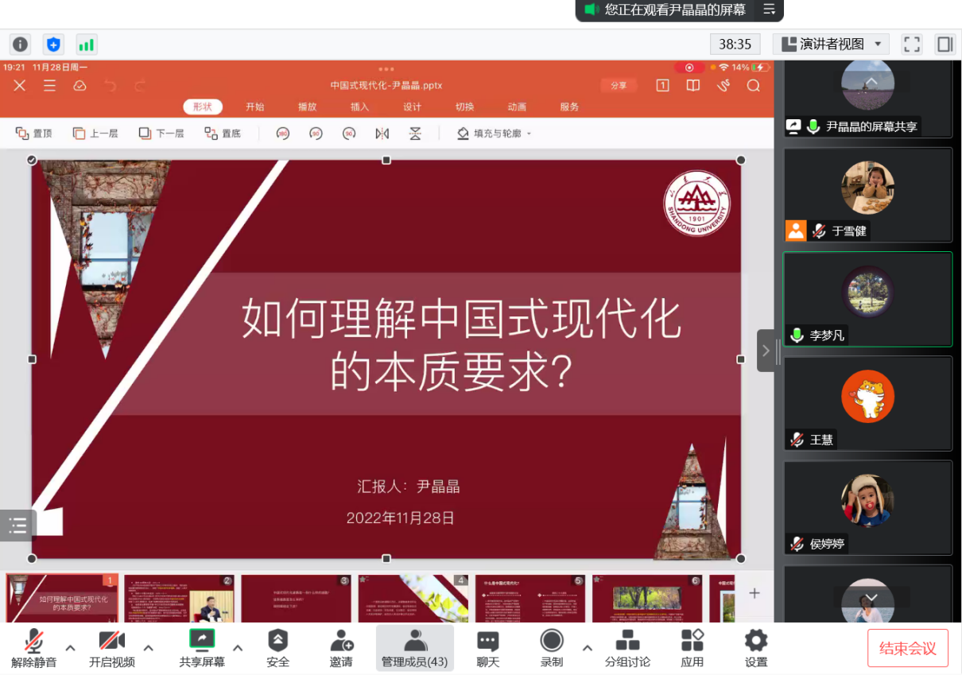Enter full screen mode icon
The width and height of the screenshot is (962, 675).
click(912, 45)
